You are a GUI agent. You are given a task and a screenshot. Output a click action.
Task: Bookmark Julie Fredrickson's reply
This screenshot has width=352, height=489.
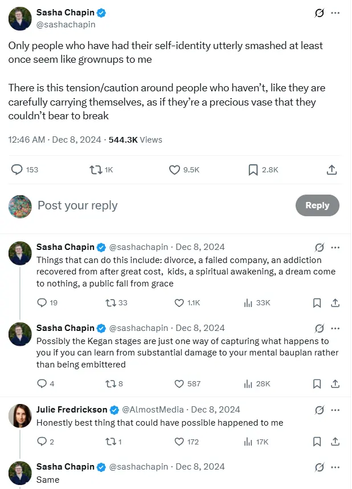coord(317,441)
